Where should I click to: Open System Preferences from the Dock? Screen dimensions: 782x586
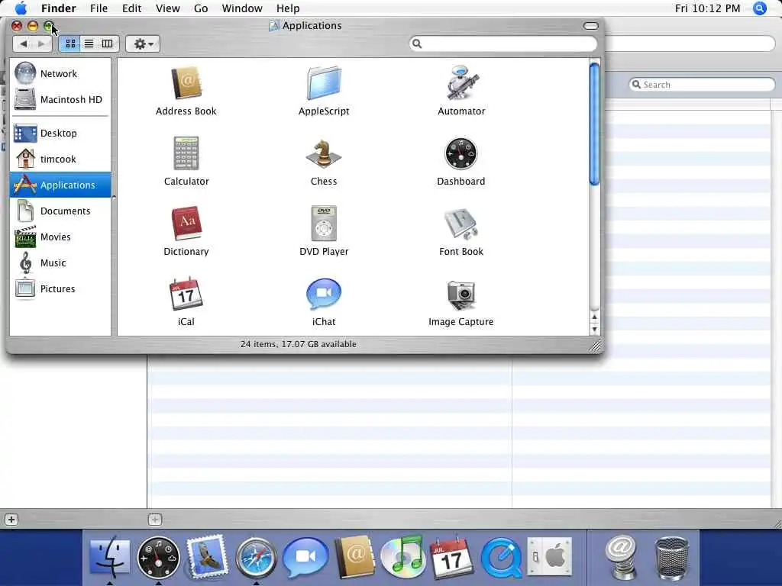tap(550, 556)
